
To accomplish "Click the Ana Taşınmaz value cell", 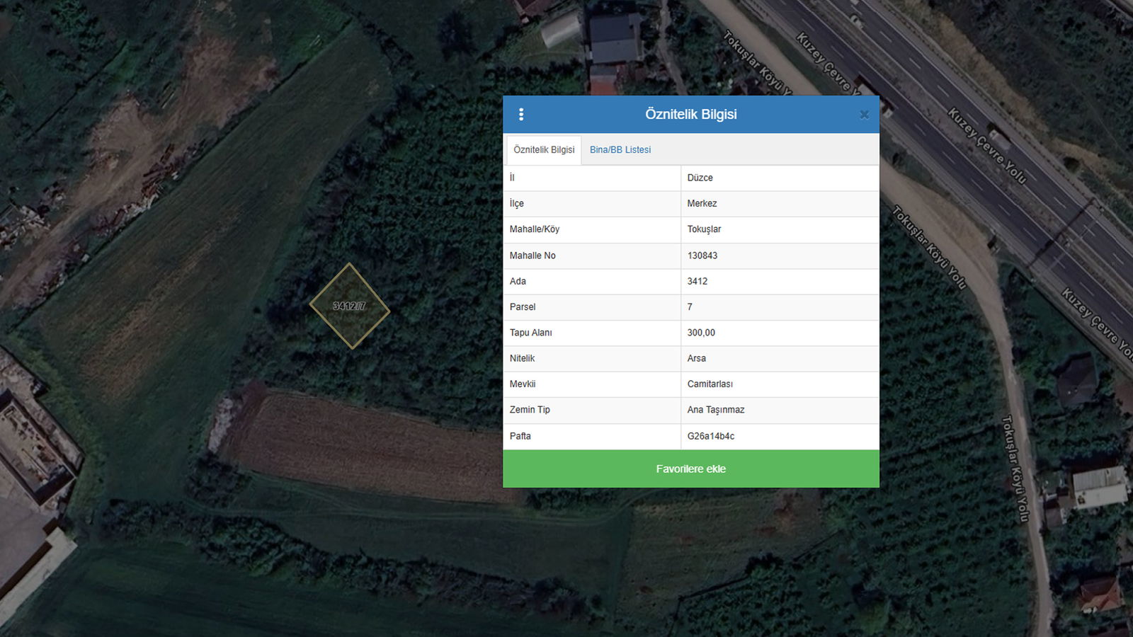I will click(715, 410).
